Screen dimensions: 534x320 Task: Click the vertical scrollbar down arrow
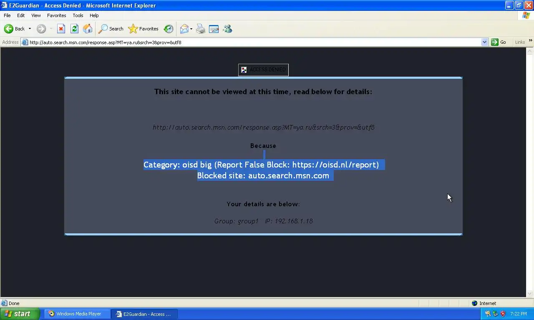(530, 293)
